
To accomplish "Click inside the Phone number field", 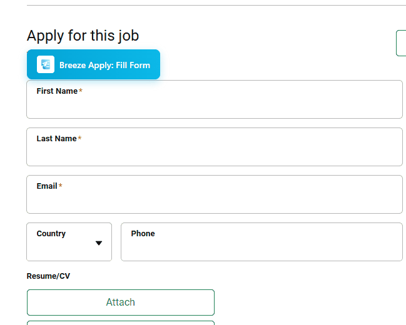I will [261, 247].
